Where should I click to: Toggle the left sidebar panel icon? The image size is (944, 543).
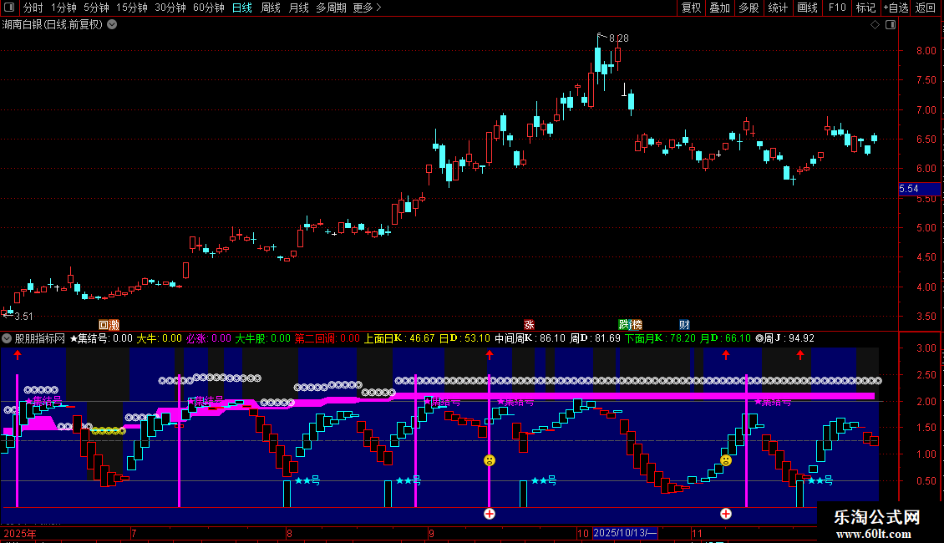click(x=9, y=8)
